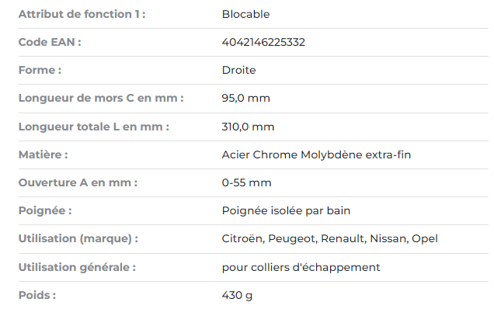494x309 pixels.
Task: Click the EAN code value 4042146225332
Action: (263, 42)
